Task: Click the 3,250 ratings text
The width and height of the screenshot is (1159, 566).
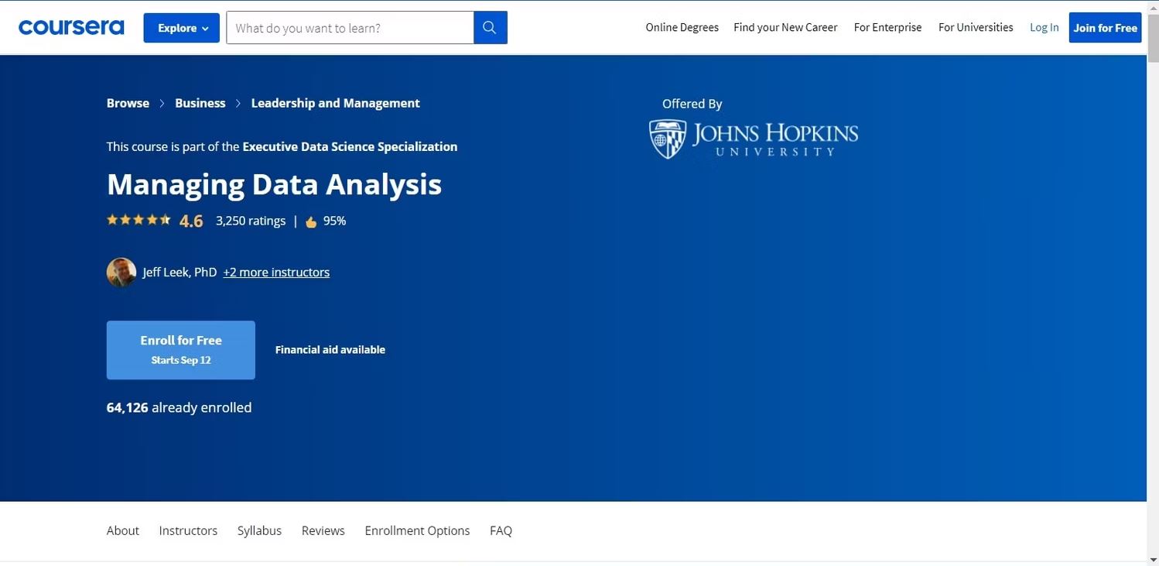Action: [251, 221]
